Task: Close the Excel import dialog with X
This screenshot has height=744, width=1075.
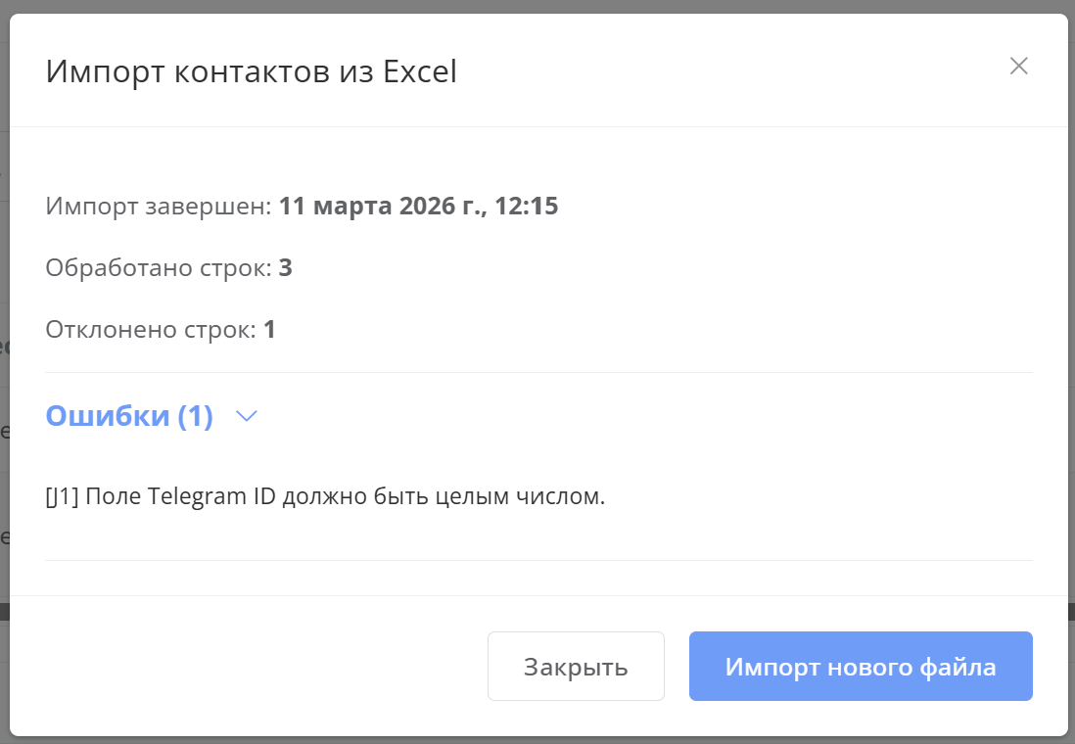Action: [1018, 67]
